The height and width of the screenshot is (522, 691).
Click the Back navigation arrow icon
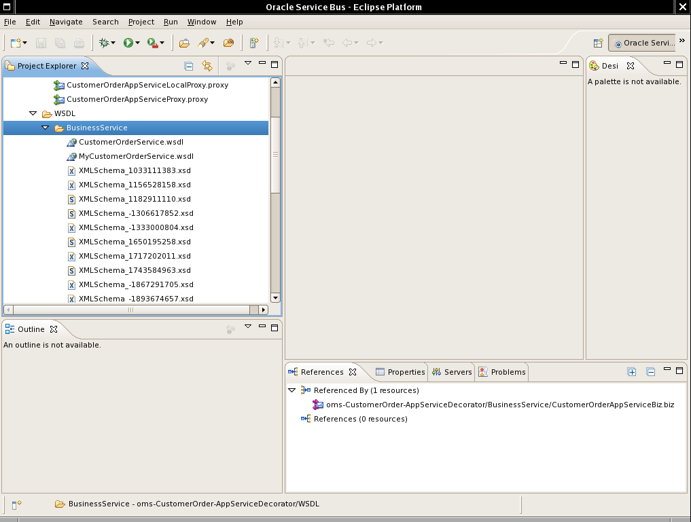[x=347, y=43]
